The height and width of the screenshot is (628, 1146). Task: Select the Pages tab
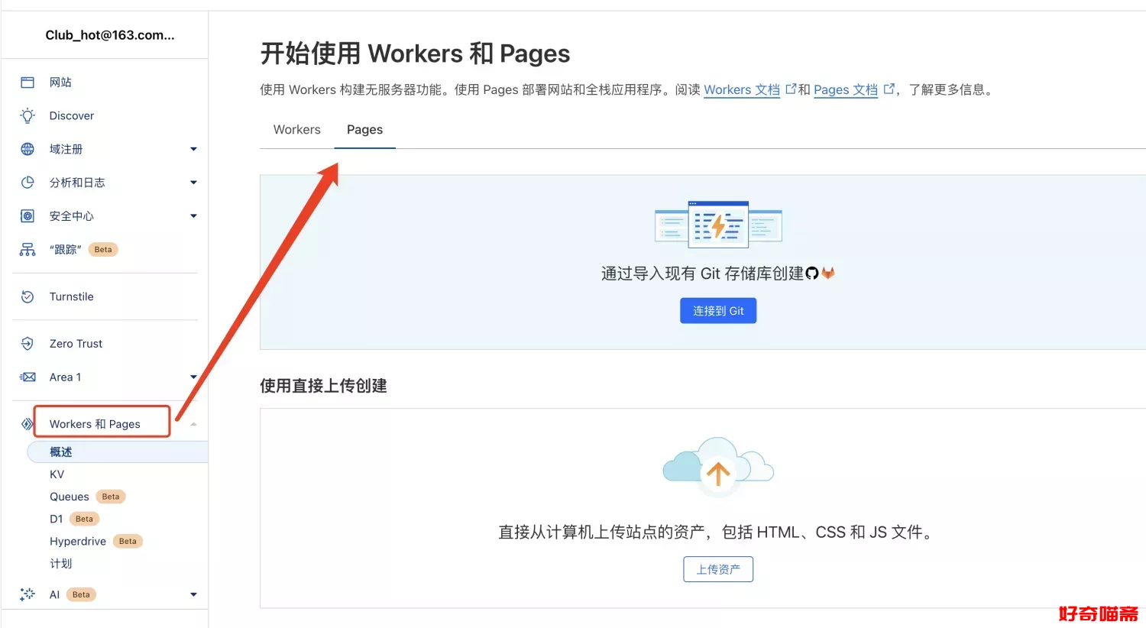[x=364, y=130]
